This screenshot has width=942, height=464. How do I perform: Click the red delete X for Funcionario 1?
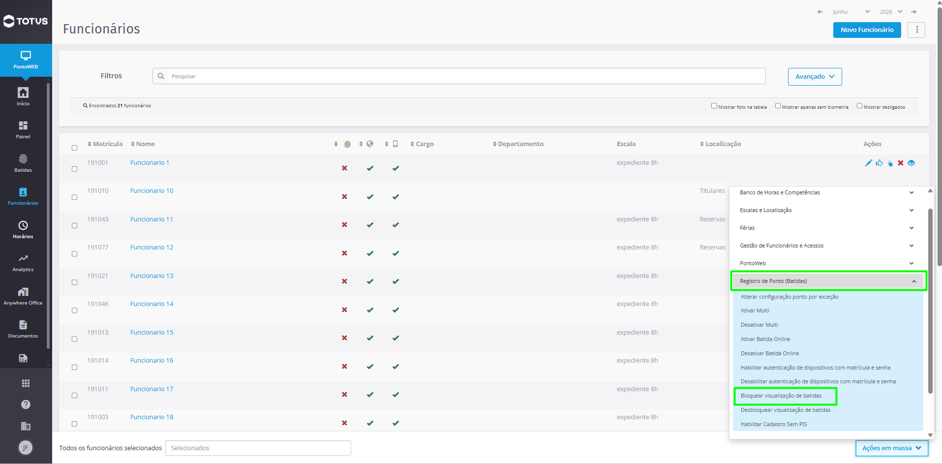[900, 163]
